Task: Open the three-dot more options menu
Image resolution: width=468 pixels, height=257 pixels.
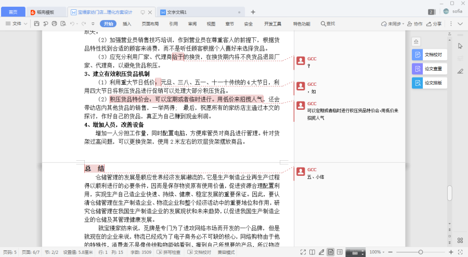Action: 451,23
